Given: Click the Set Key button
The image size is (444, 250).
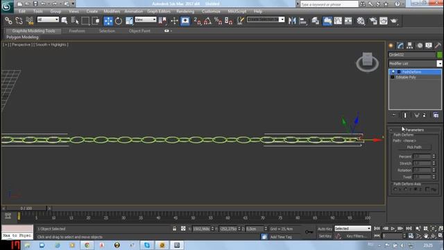Looking at the screenshot, I should pos(325,236).
